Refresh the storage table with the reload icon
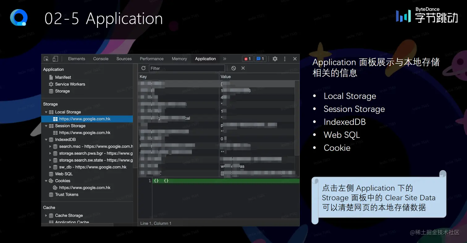467x243 pixels. click(143, 68)
